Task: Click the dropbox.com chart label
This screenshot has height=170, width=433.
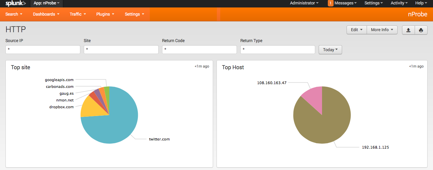Action: pos(61,107)
